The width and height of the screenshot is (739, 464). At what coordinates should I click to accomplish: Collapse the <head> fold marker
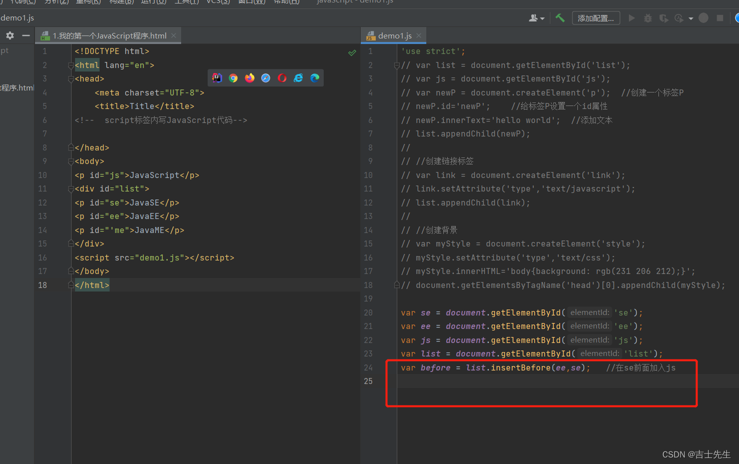coord(71,79)
